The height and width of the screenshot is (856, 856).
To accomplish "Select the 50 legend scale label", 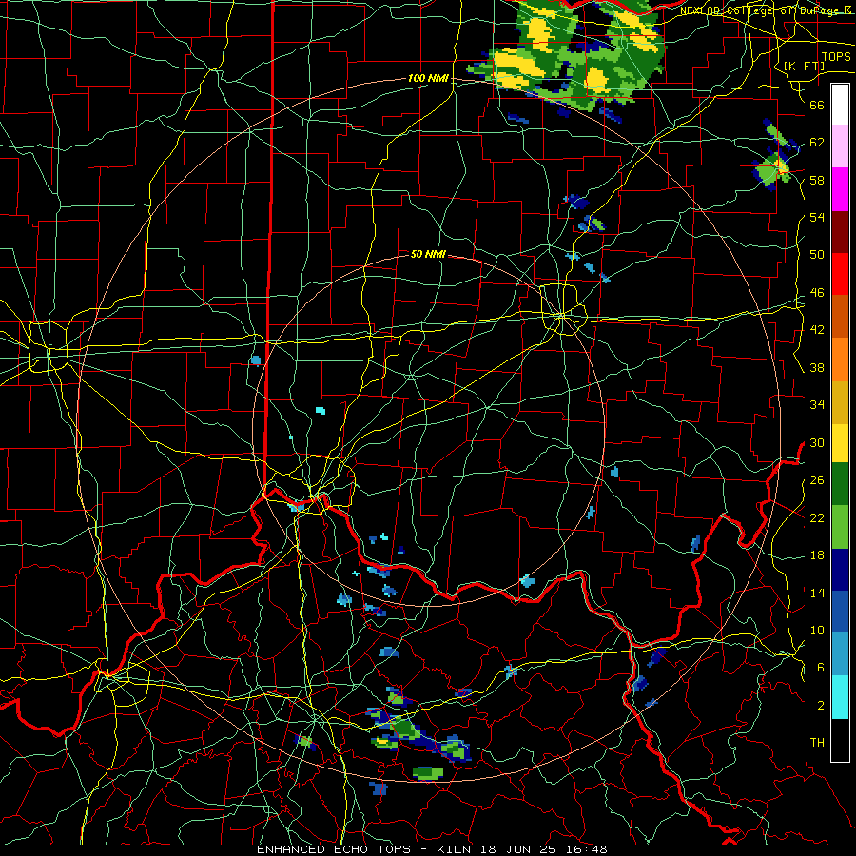I will (817, 255).
